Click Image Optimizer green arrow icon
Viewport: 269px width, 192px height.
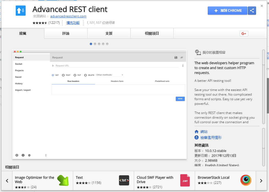63,180
